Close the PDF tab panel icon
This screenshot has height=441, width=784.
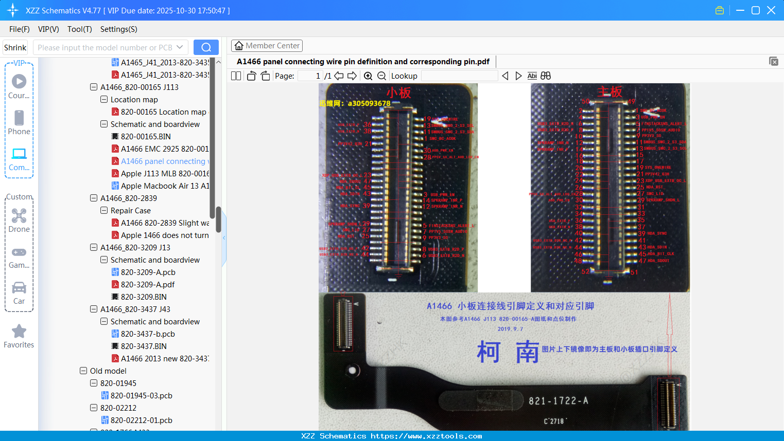tap(774, 61)
